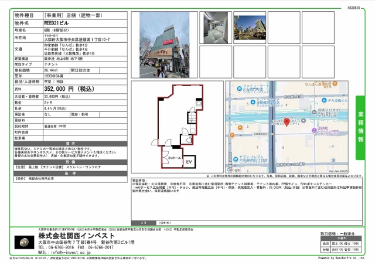
Task: Open the large building exterior photo
Action: click(x=155, y=44)
